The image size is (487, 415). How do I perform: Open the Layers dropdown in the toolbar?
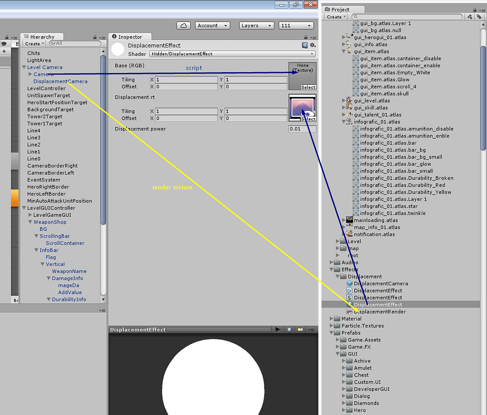pyautogui.click(x=256, y=25)
